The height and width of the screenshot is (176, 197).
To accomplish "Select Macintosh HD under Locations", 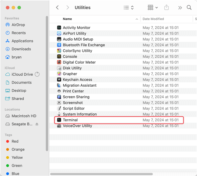I will tap(21, 116).
